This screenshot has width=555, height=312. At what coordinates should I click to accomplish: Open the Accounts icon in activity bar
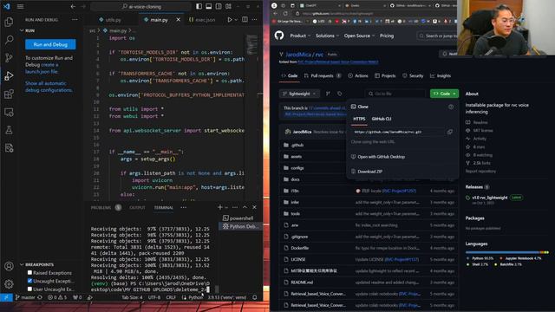point(9,266)
